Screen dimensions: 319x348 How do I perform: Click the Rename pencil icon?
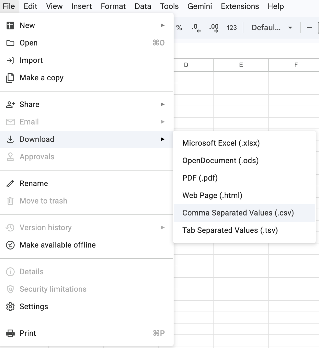[x=10, y=183]
